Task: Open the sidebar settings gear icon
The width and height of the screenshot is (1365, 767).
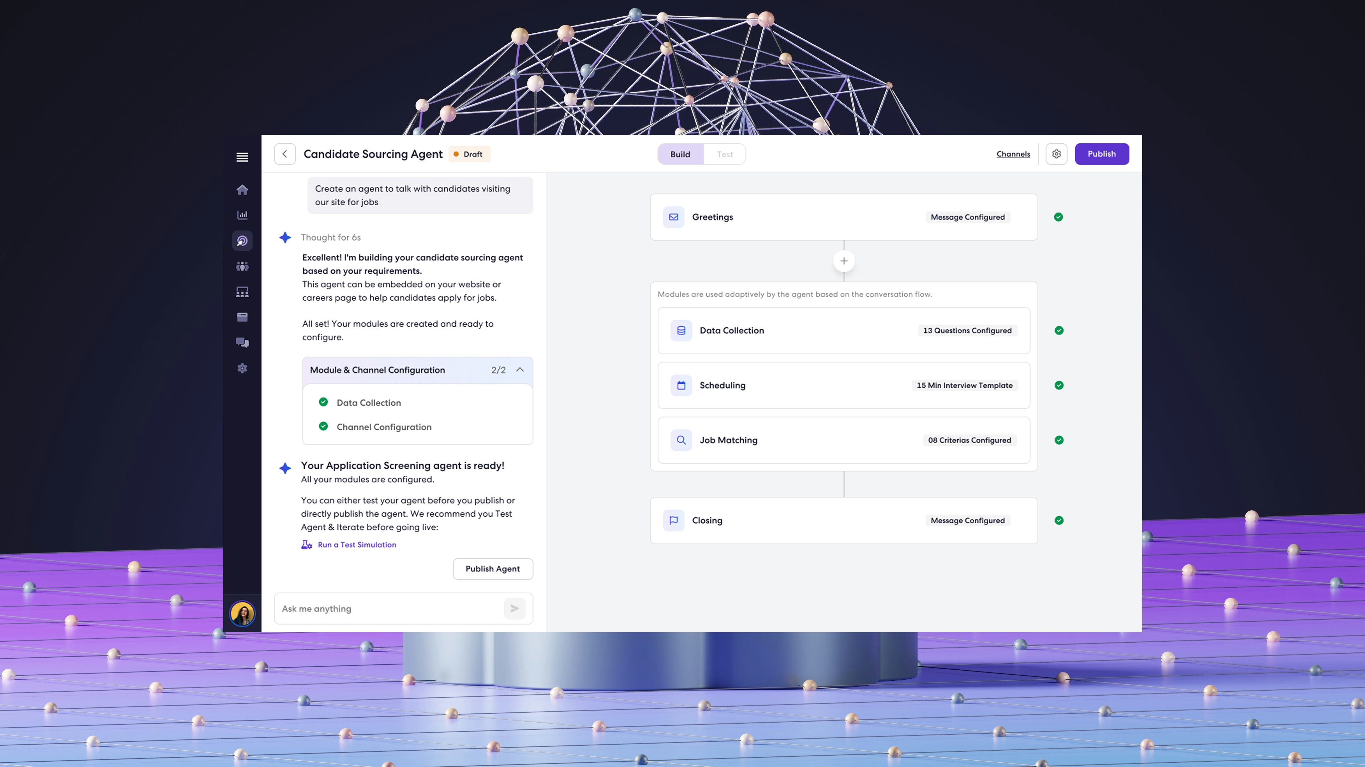Action: [x=242, y=369]
